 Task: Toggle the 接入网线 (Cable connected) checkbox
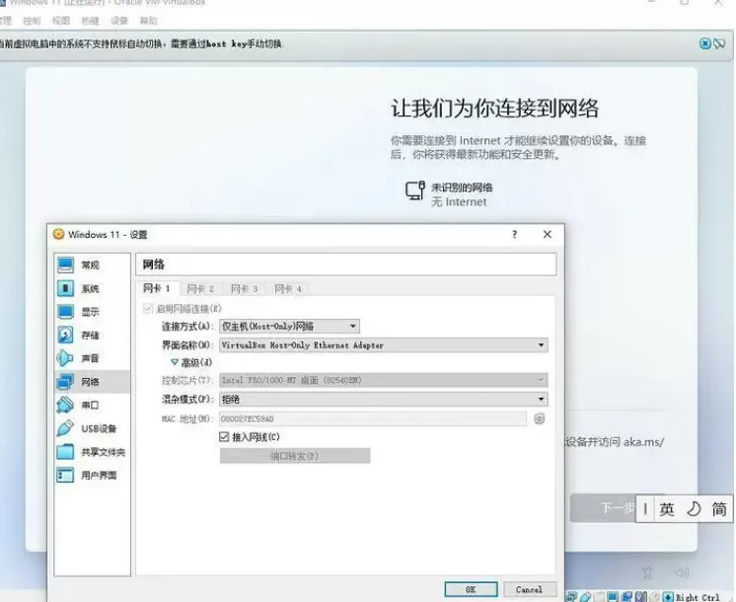click(x=224, y=437)
